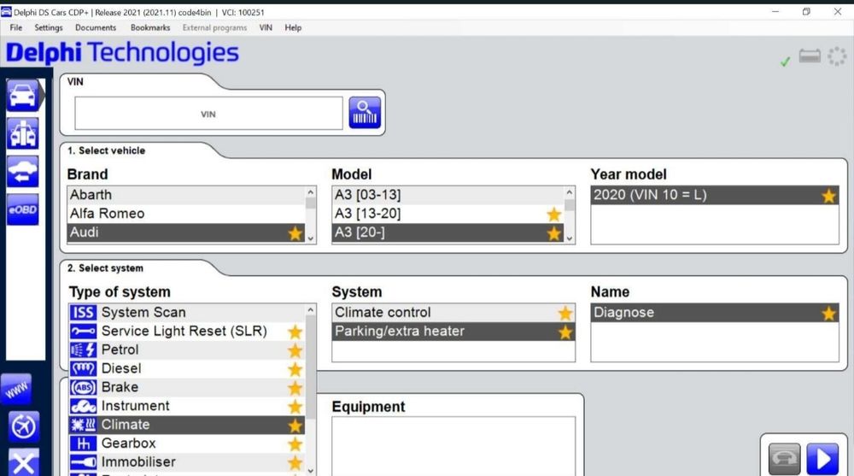Screen dimensions: 854x476
Task: Select Instrument type of system
Action: [186, 406]
